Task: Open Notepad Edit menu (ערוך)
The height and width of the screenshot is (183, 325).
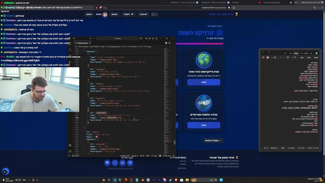Action: [x=309, y=57]
